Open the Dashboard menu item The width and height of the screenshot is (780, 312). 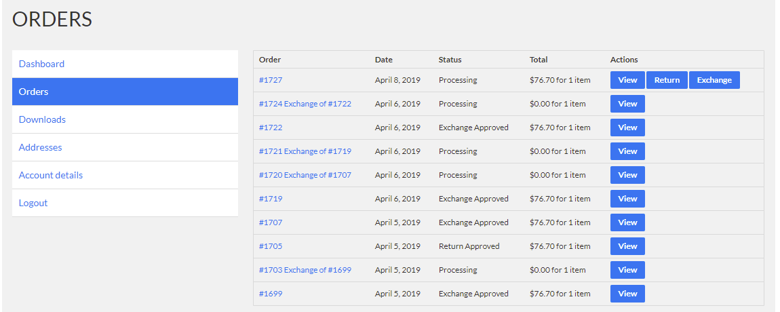pos(41,64)
